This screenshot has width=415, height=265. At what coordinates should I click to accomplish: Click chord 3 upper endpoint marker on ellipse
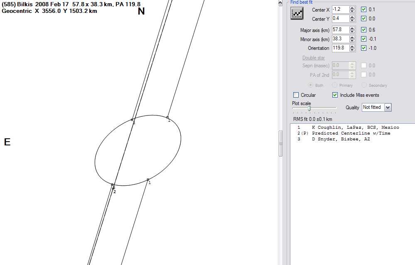[132, 120]
